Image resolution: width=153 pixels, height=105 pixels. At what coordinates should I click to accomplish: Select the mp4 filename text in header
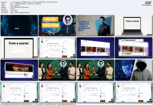[x=34, y=2]
